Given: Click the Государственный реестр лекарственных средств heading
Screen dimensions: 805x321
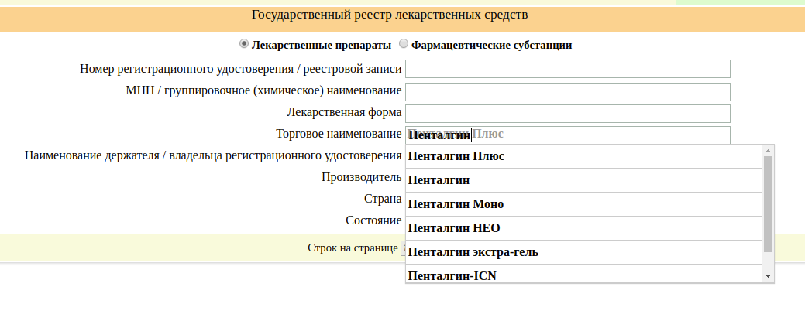Looking at the screenshot, I should pyautogui.click(x=390, y=15).
